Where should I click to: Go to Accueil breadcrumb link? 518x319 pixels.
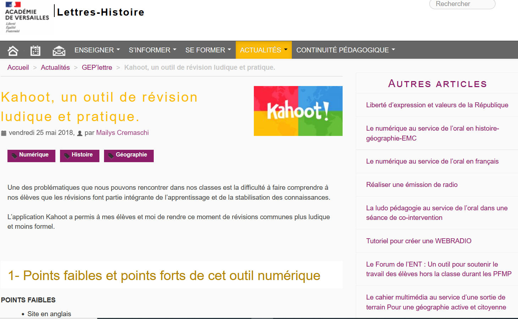pos(18,67)
